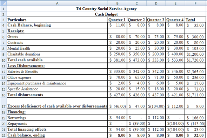This screenshot has width=207, height=138.
Task: Select row 22 header
Action: pos(4,135)
